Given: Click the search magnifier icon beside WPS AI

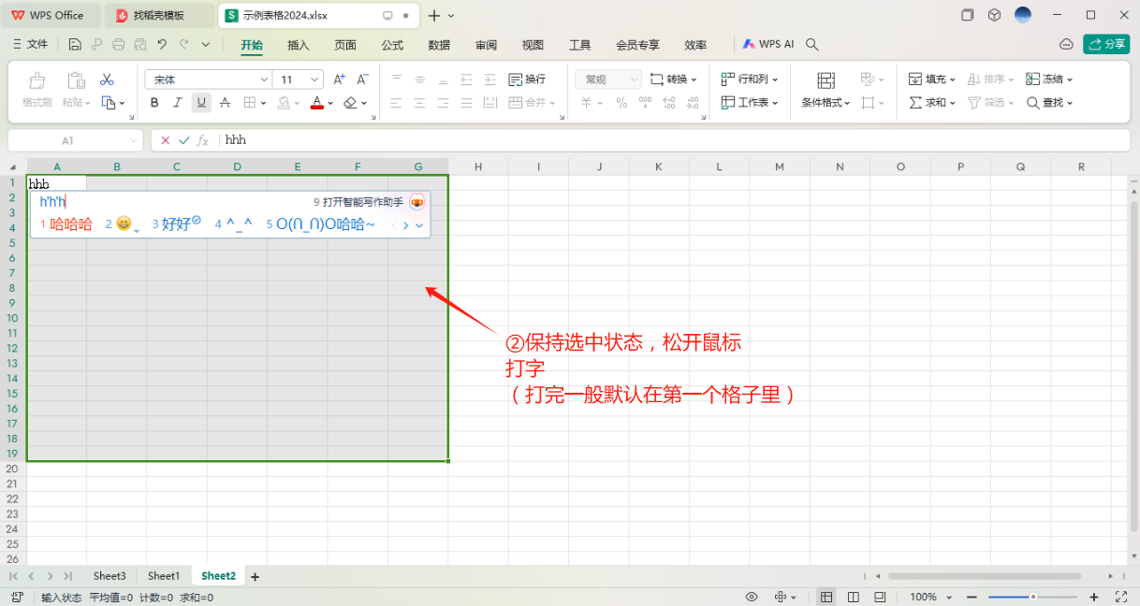Looking at the screenshot, I should 812,44.
